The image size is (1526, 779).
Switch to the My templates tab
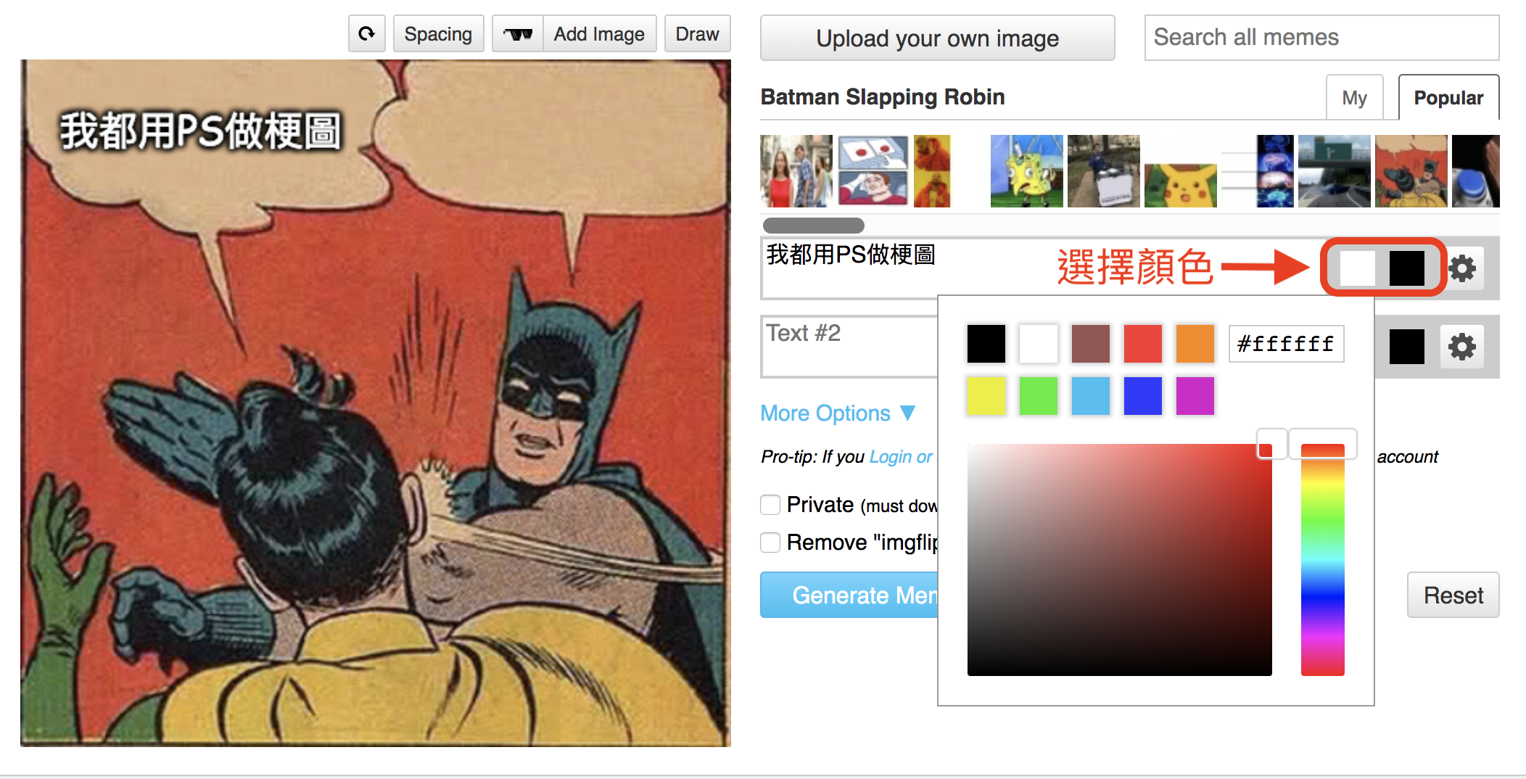click(1354, 98)
